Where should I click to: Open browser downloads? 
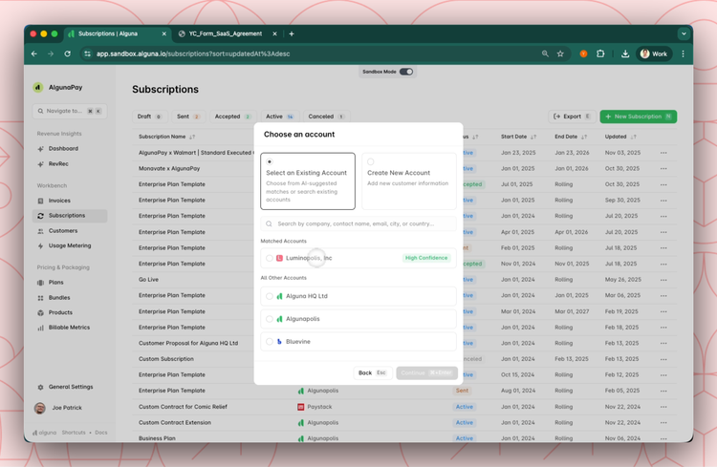point(624,53)
